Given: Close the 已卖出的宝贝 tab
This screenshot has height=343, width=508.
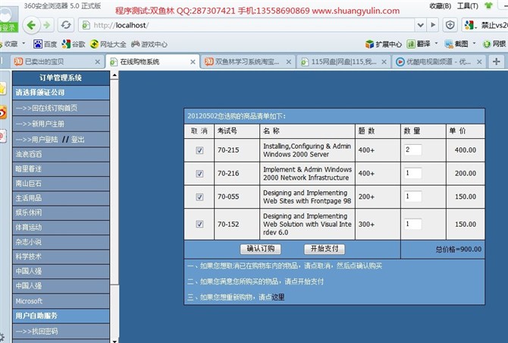Looking at the screenshot, I should click(97, 61).
